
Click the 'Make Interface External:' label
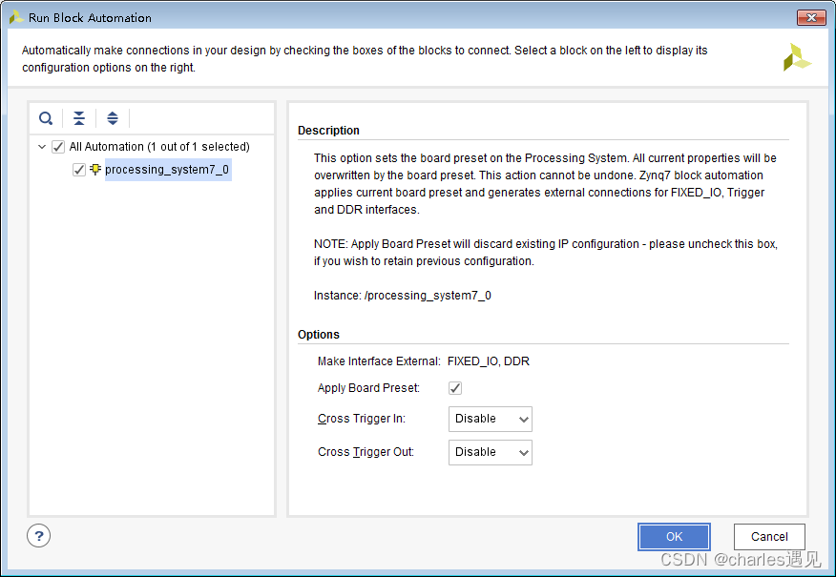click(379, 361)
